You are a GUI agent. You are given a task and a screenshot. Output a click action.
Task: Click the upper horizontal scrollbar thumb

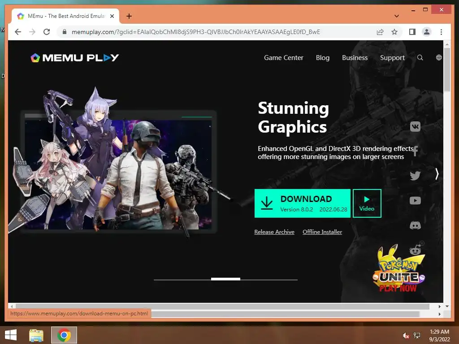(x=222, y=306)
